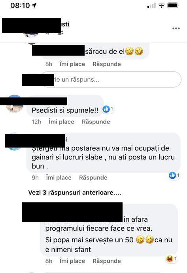The height and width of the screenshot is (273, 187).
Task: Reply to the 'Psedisti si spumele!!' comment
Action: tap(96, 122)
